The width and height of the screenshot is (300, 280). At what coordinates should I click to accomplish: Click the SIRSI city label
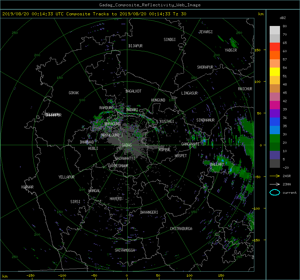pos(75,202)
